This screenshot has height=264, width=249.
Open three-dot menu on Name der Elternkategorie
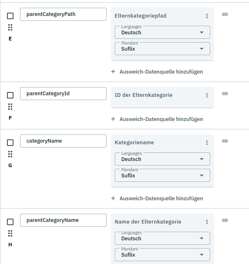pyautogui.click(x=207, y=222)
